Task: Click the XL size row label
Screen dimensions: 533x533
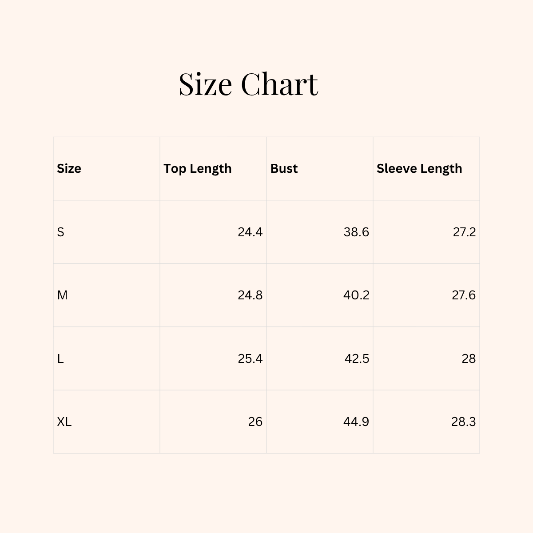Action: [64, 422]
